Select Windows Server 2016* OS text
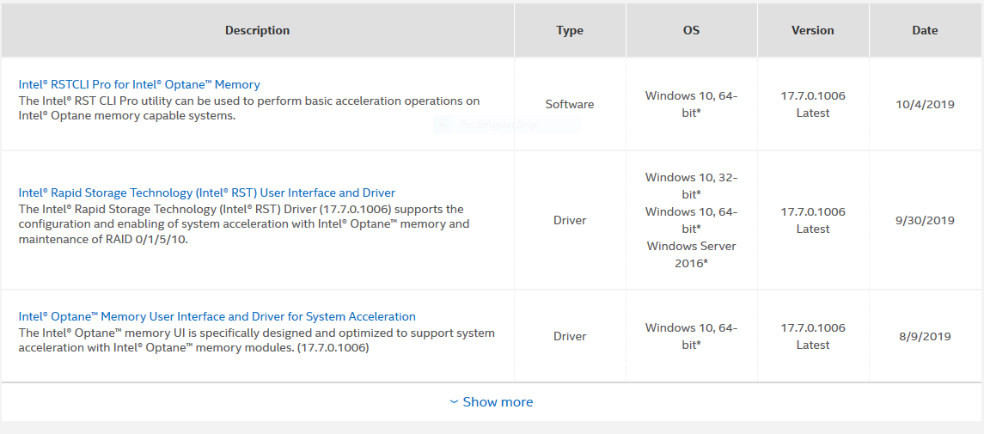984x434 pixels. [692, 254]
